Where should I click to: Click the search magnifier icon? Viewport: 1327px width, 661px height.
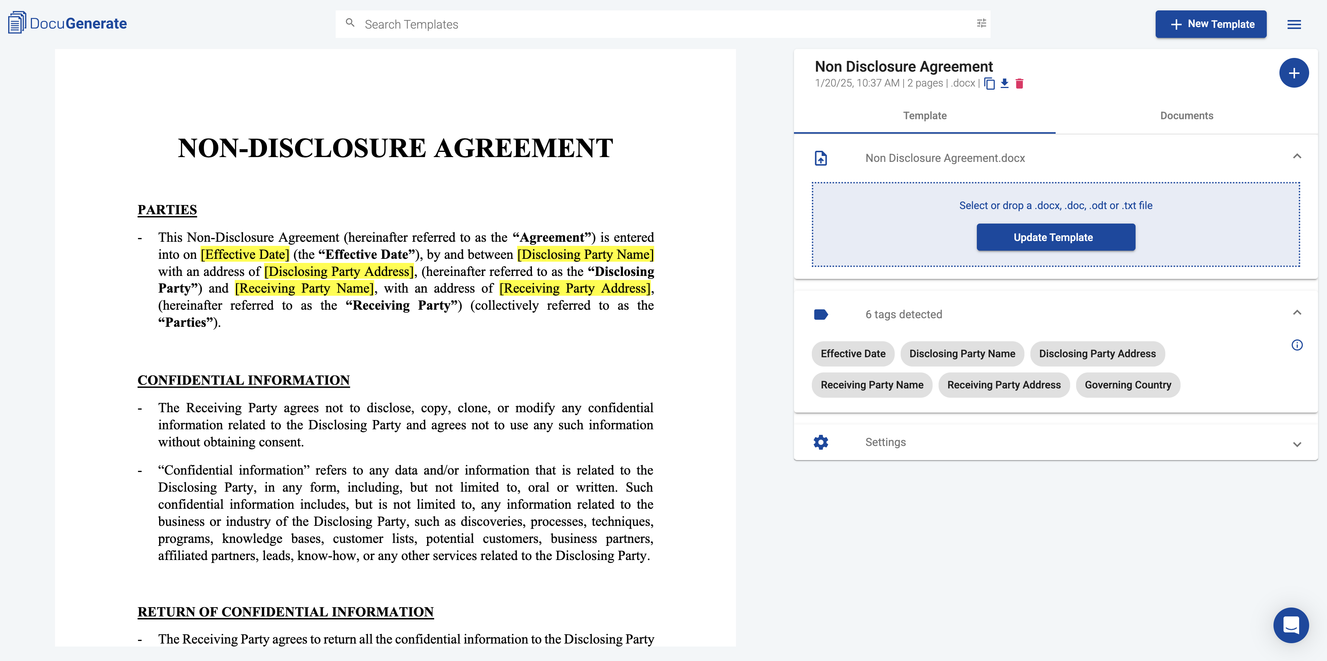tap(350, 23)
